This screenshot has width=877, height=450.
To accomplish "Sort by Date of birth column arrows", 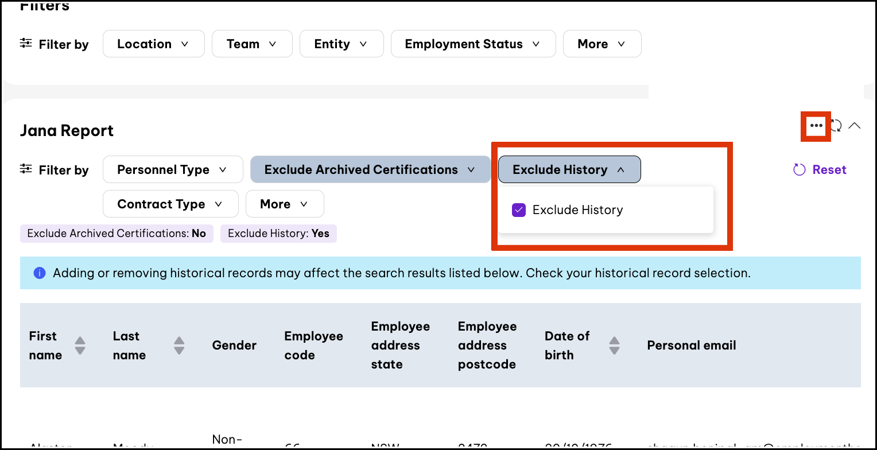I will (614, 346).
